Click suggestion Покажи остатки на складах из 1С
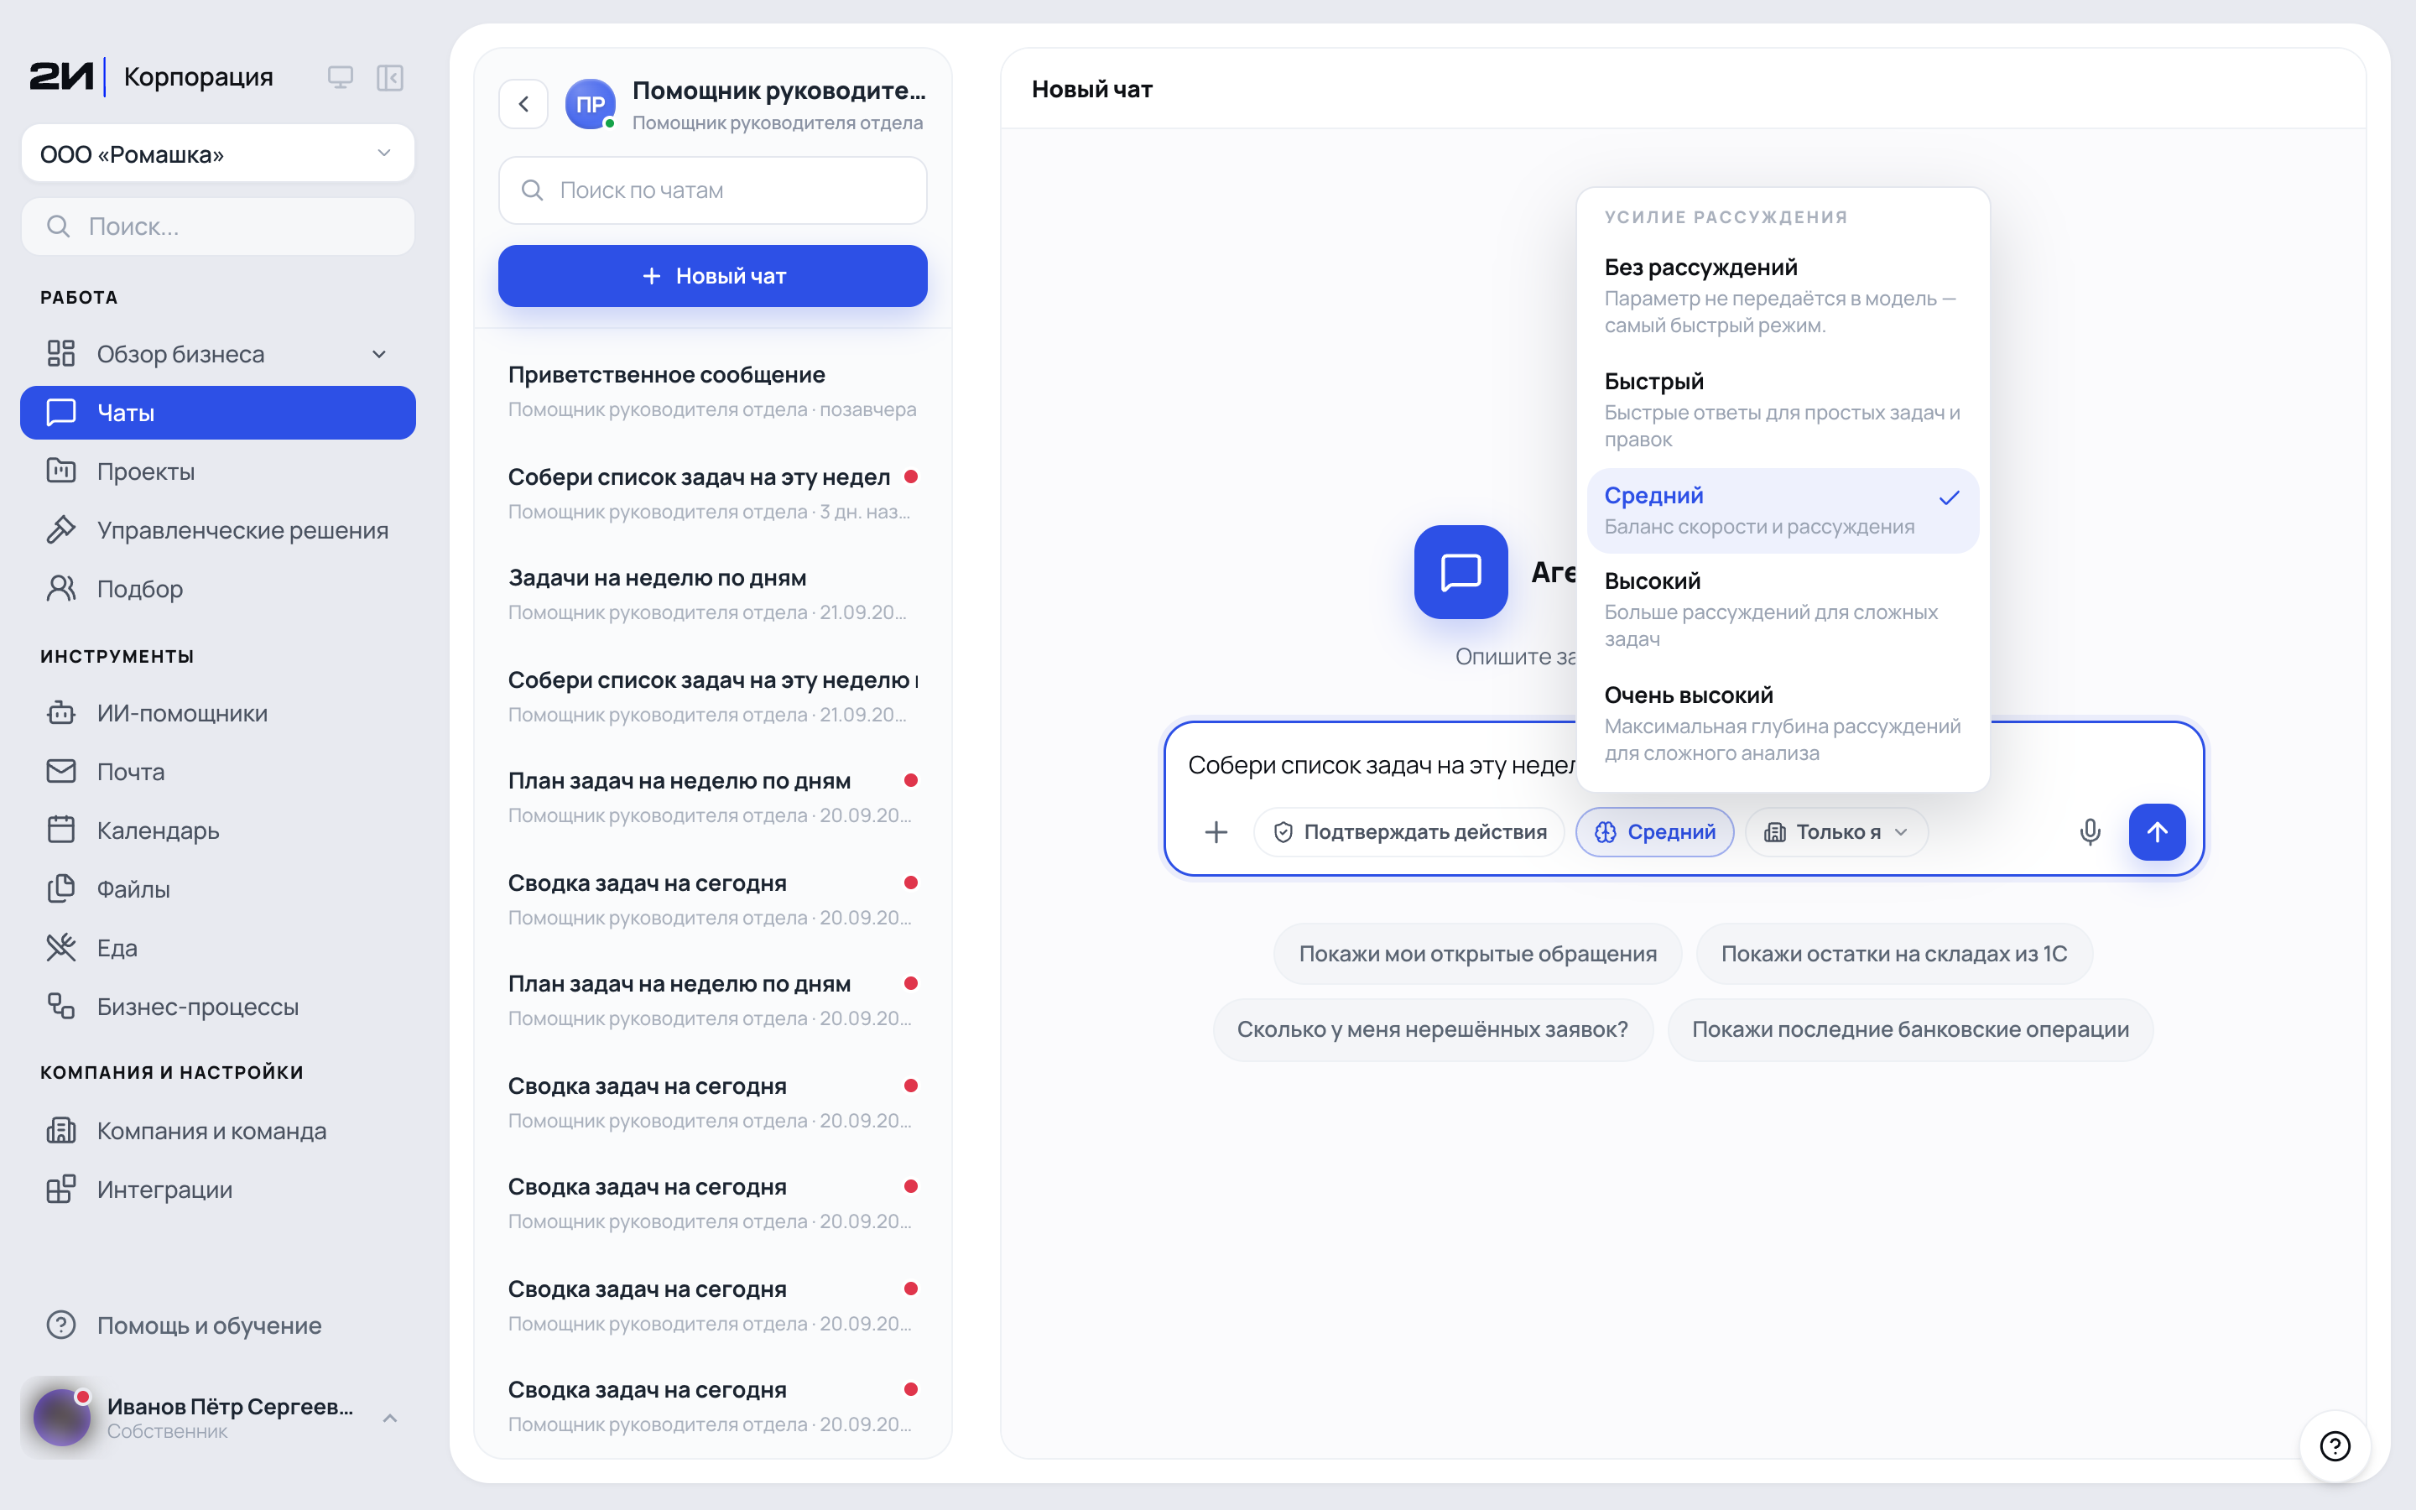The height and width of the screenshot is (1510, 2416). [x=1894, y=954]
